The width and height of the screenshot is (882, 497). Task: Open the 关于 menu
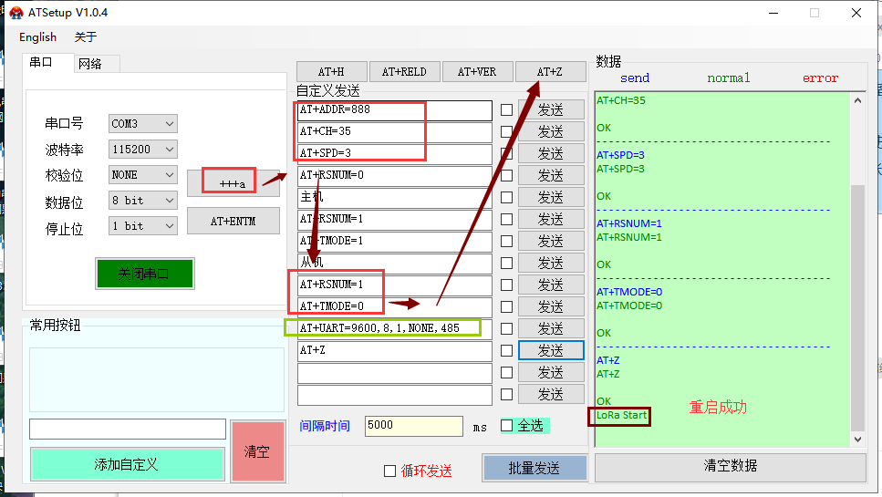pyautogui.click(x=85, y=37)
